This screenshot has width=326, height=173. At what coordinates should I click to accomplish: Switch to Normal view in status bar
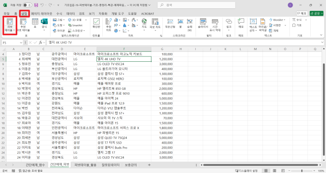pos(266,171)
